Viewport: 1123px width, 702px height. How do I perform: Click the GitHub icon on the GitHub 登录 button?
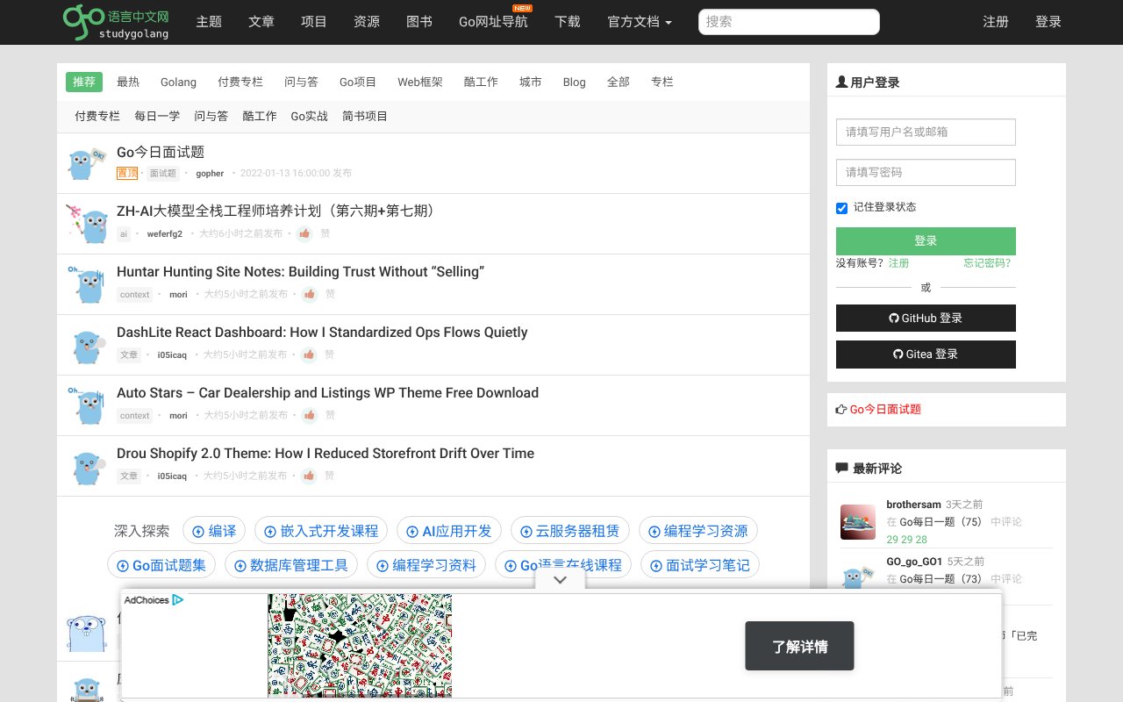[x=893, y=319]
